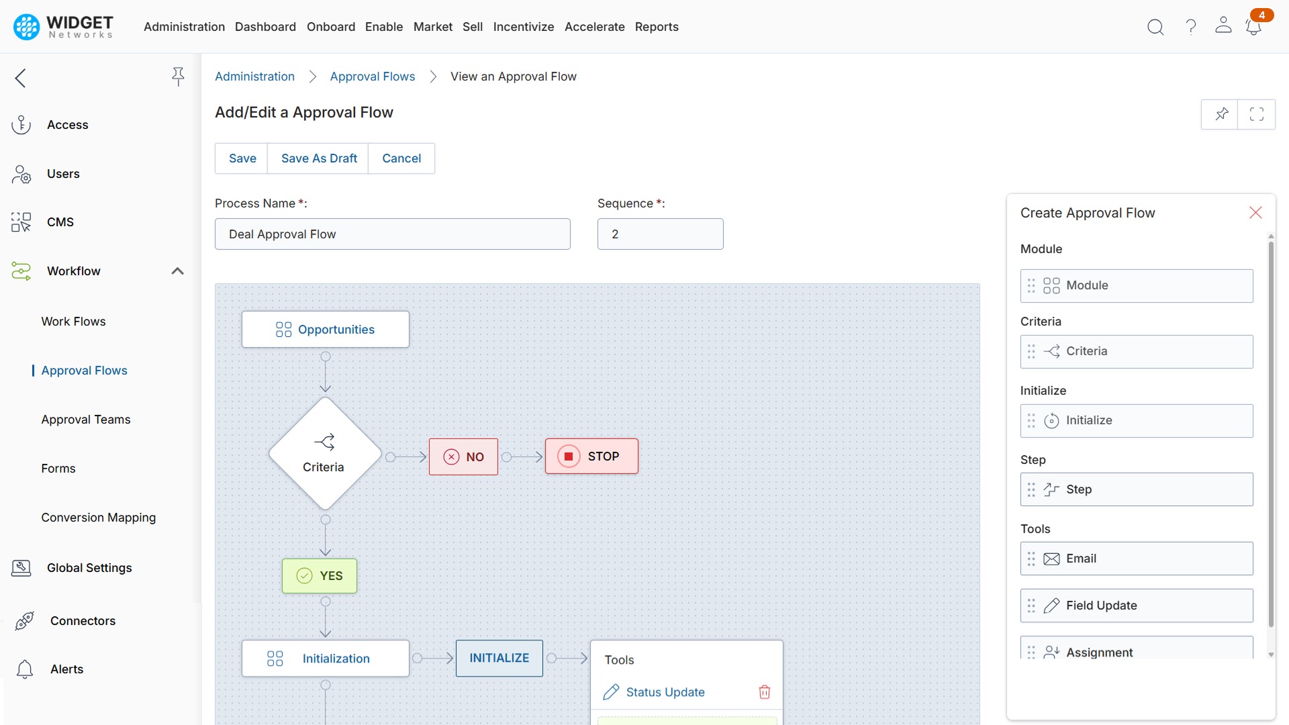Select the CMS icon in the sidebar
Screen dimensions: 1289x725
(20, 222)
